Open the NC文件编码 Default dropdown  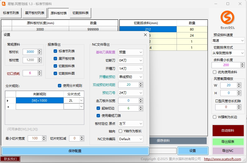point(130,139)
